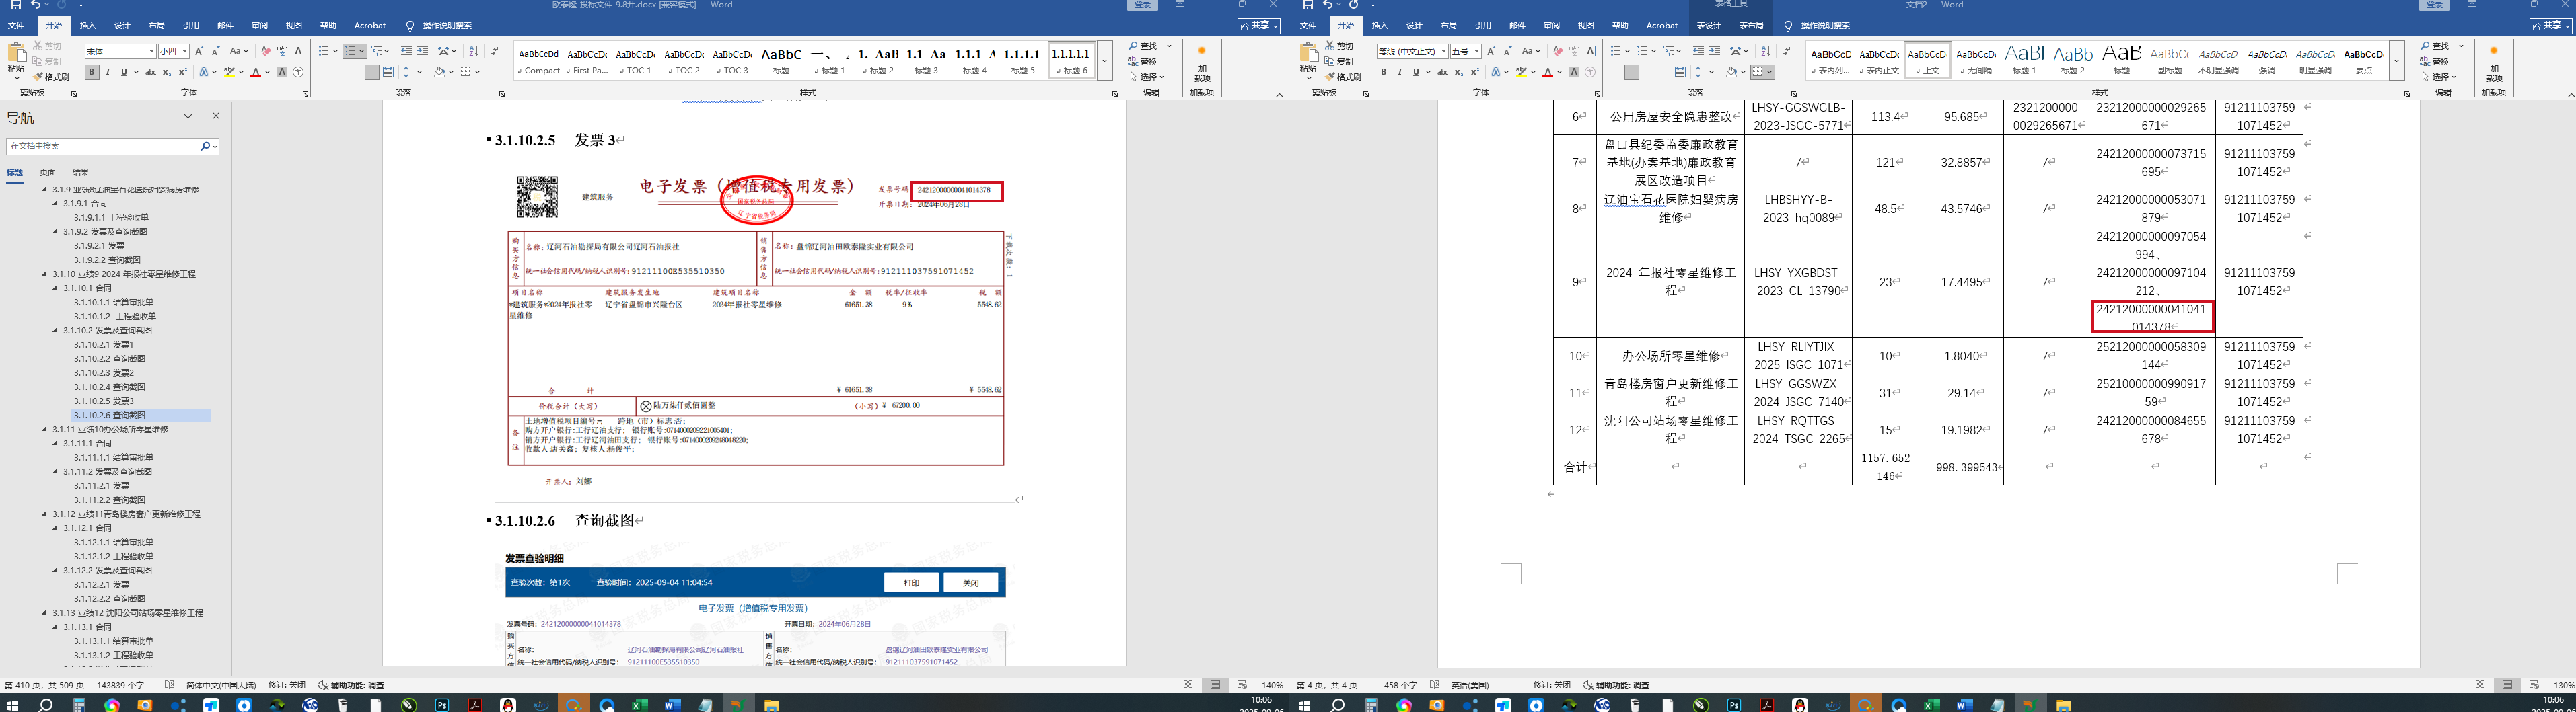This screenshot has height=712, width=2576.
Task: Toggle Italic in the right Word window
Action: (1400, 72)
